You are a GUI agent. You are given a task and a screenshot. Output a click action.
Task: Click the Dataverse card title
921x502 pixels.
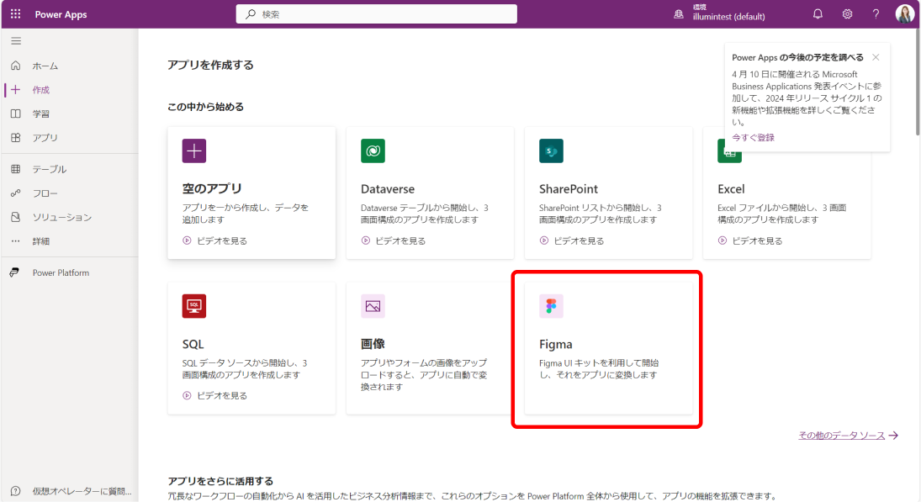tap(388, 189)
